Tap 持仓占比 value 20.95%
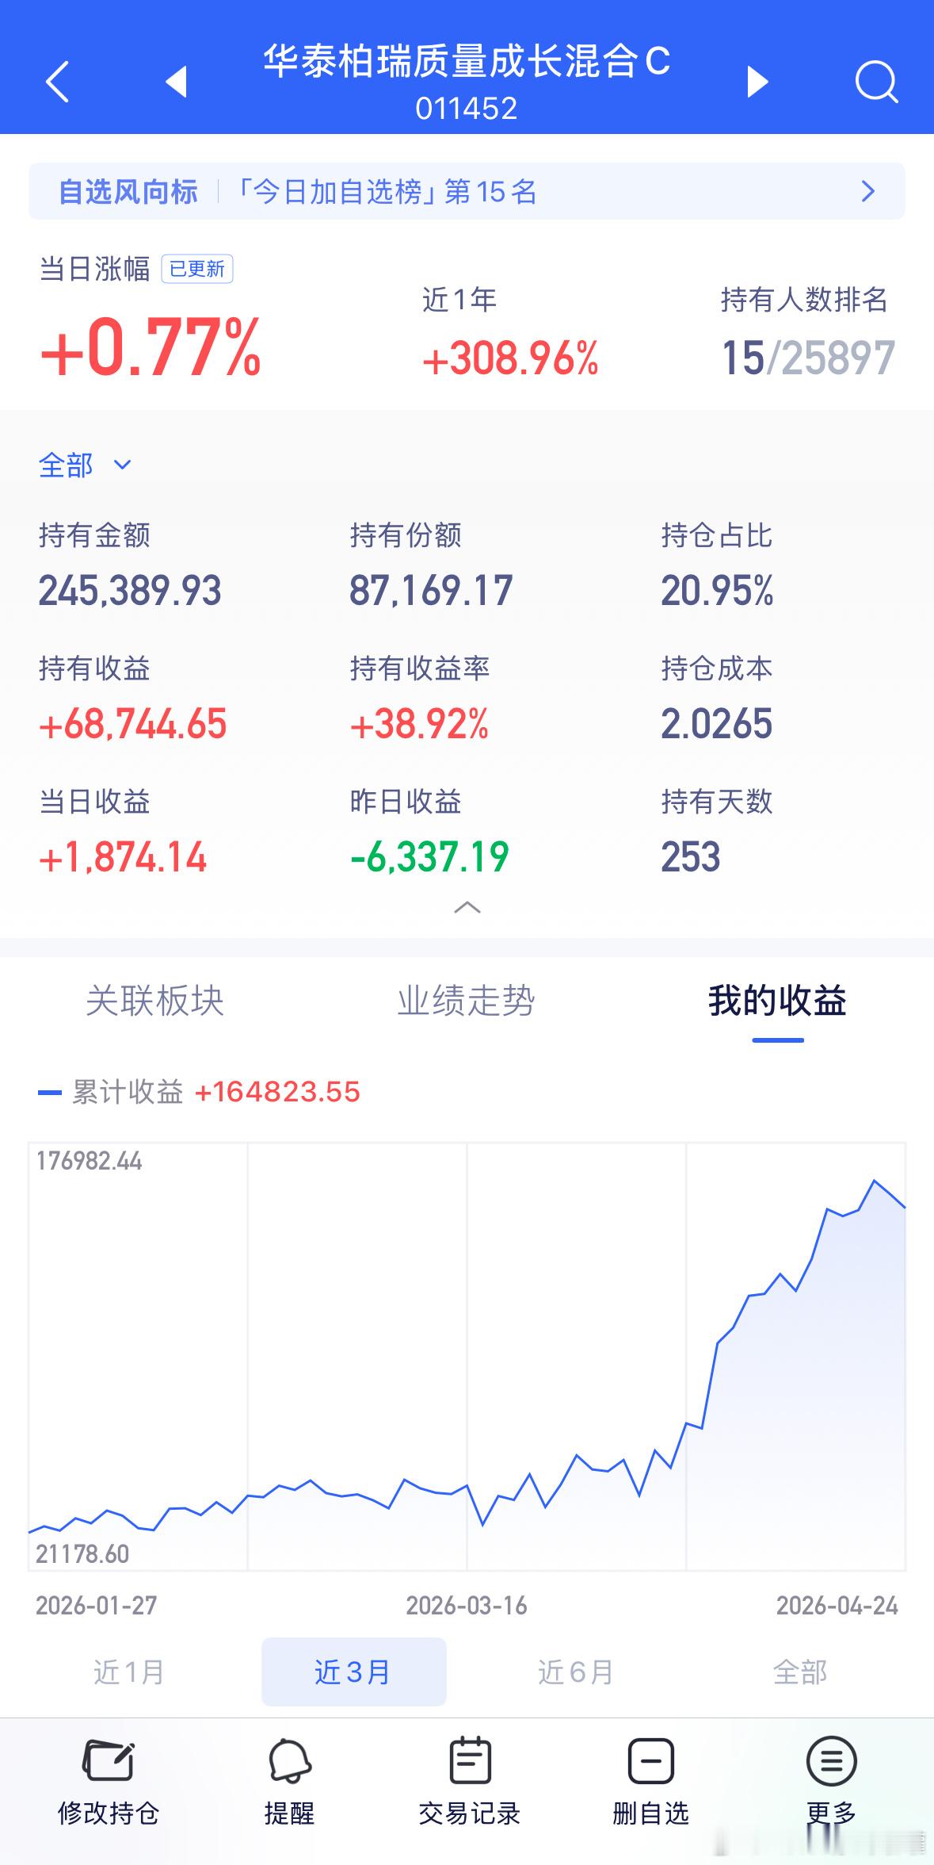Screen dimensions: 934x1865 [717, 591]
